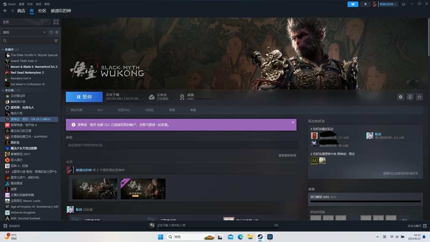Screen dimensions: 430x242
Task: Open notifications bell icon
Action: [x=365, y=4]
